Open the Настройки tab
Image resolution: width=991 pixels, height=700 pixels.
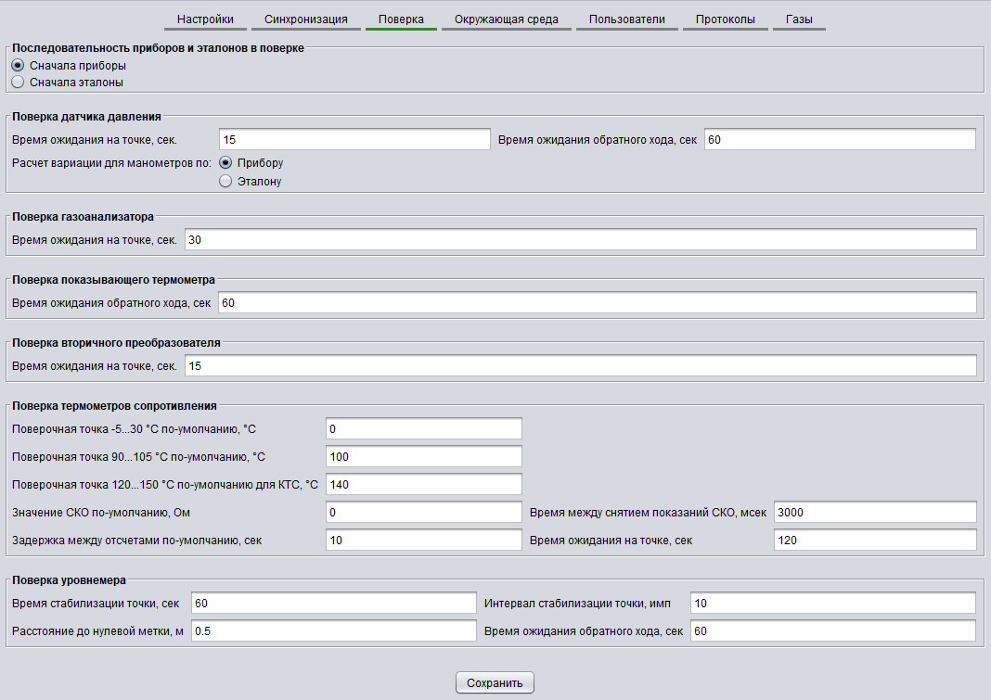tap(204, 19)
